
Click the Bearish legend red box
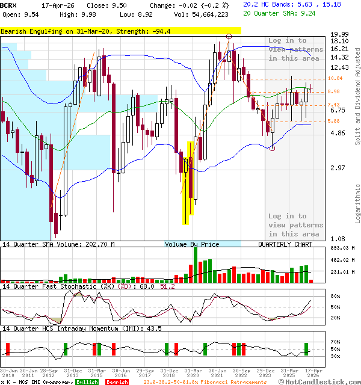tap(117, 382)
